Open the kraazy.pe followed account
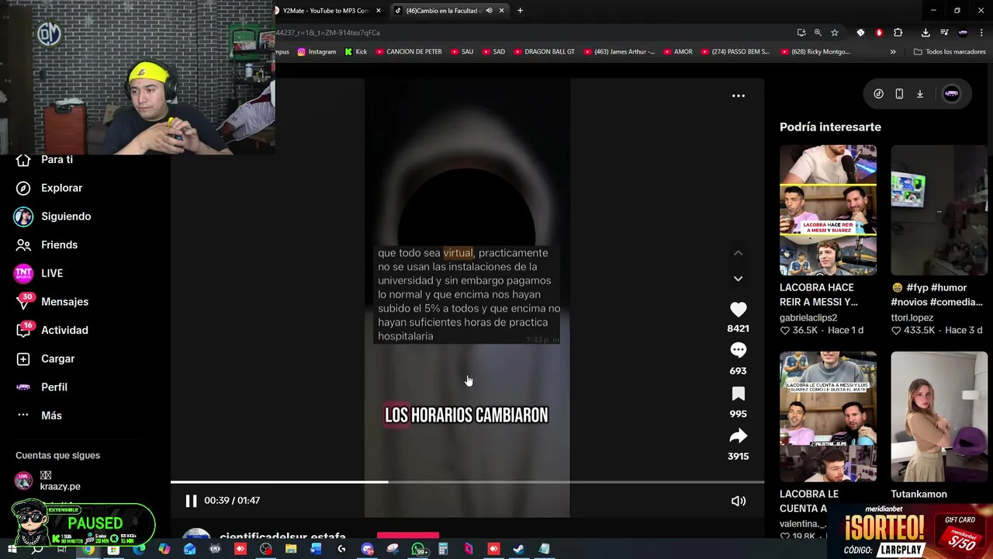This screenshot has height=559, width=993. tap(48, 481)
